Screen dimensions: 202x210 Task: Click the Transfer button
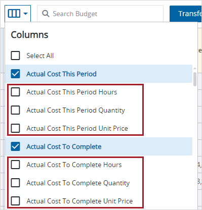[186, 14]
